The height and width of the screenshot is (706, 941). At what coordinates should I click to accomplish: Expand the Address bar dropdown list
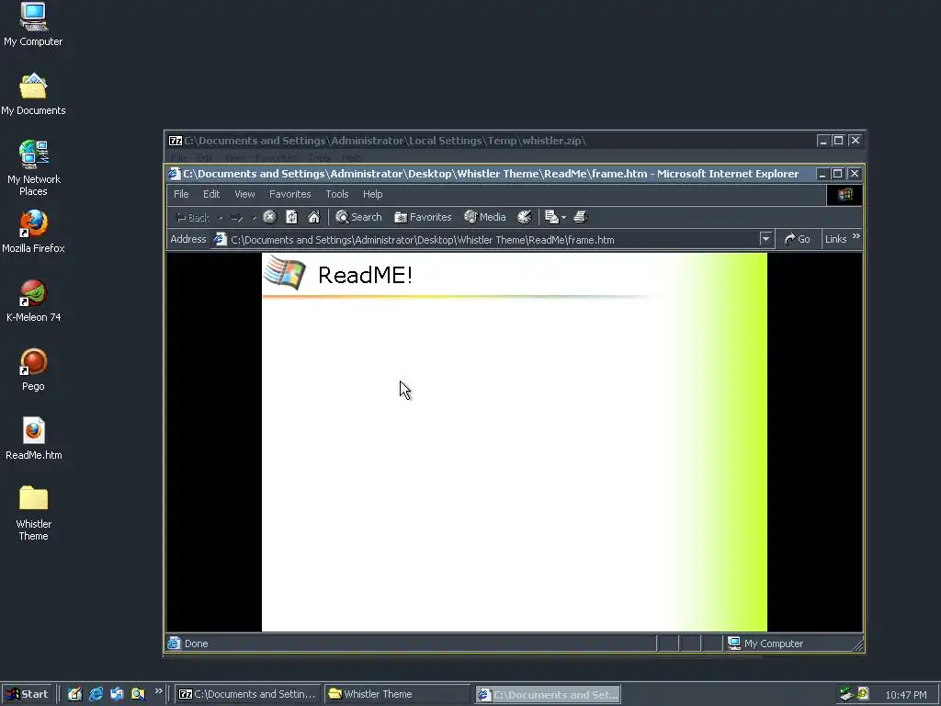[765, 239]
